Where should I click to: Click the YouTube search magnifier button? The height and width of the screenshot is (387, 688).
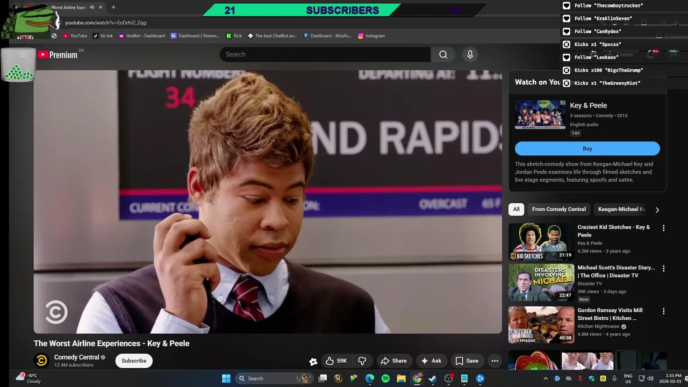pos(443,54)
